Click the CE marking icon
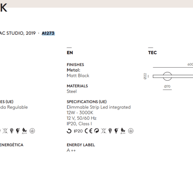 click(89, 131)
